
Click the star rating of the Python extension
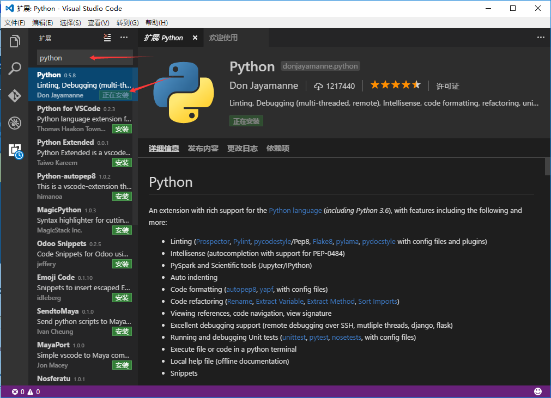[395, 85]
